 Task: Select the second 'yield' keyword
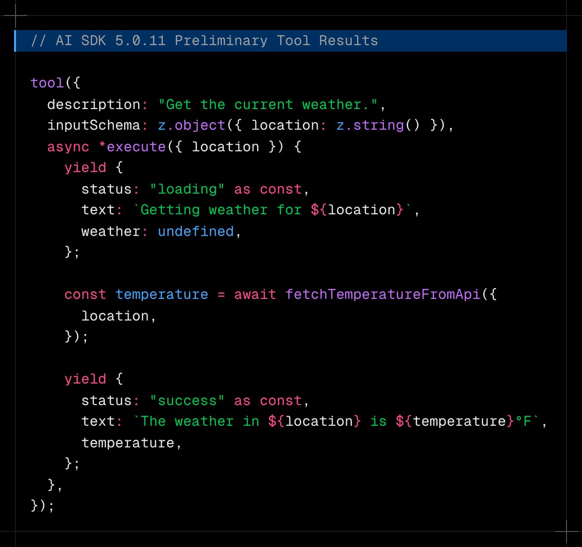(x=85, y=378)
